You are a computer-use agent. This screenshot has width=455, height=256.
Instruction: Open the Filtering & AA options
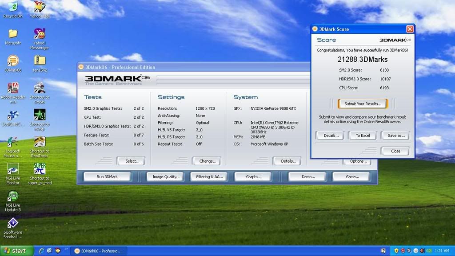(x=209, y=176)
